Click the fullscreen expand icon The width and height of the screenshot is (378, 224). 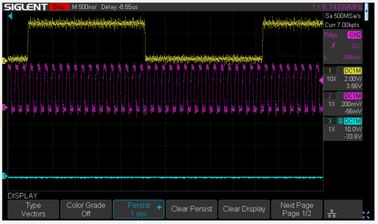pos(366,215)
